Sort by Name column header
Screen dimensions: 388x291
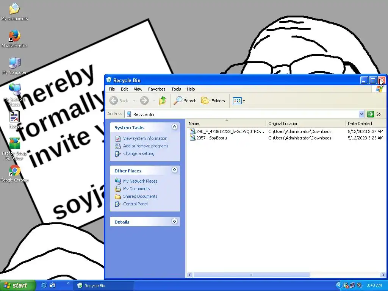tap(226, 124)
